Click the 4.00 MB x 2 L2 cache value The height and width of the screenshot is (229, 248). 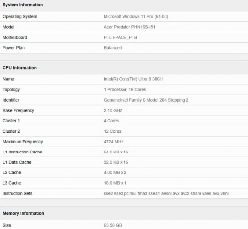point(115,173)
